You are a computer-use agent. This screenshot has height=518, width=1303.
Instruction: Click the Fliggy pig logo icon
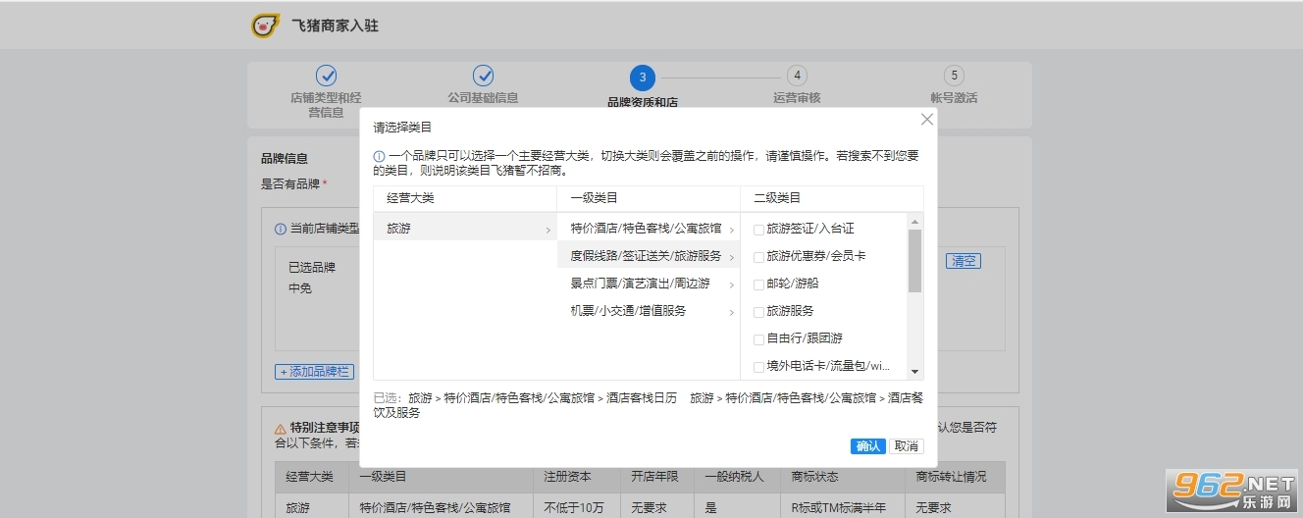pos(265,26)
